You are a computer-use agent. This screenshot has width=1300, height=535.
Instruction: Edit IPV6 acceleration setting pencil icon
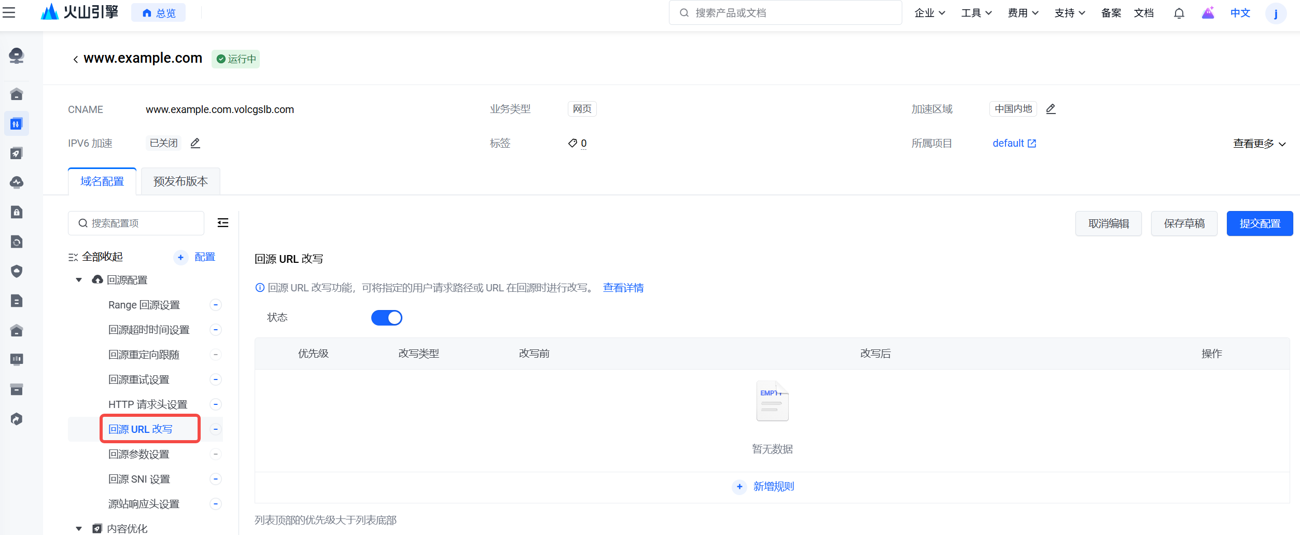[195, 143]
